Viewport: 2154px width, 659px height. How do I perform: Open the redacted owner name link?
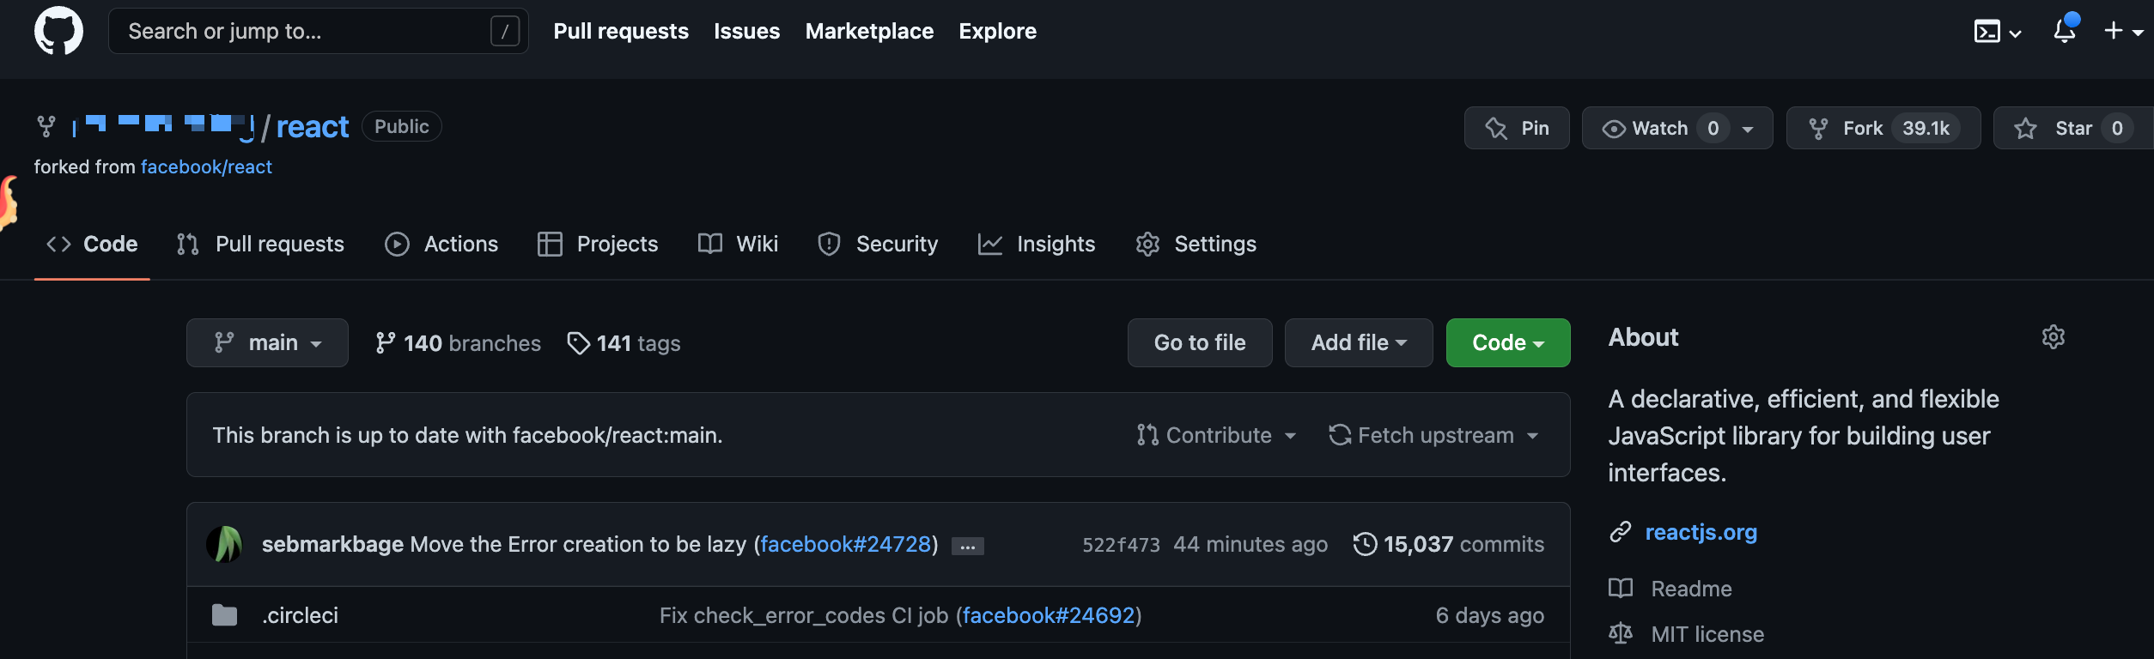(163, 127)
